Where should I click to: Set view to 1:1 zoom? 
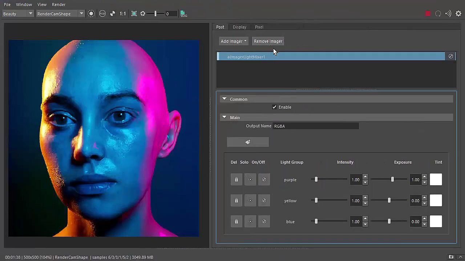point(123,14)
